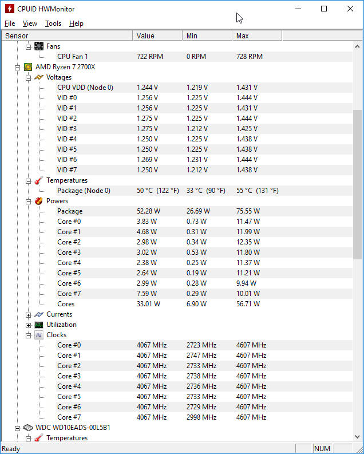364x454 pixels.
Task: Click the Value column header
Action: click(157, 35)
